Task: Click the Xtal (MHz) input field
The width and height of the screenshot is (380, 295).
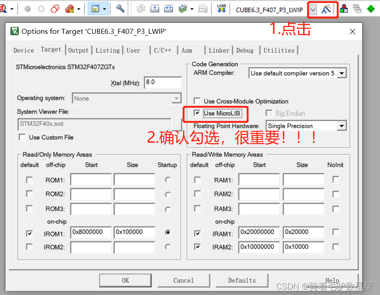Action: [163, 82]
